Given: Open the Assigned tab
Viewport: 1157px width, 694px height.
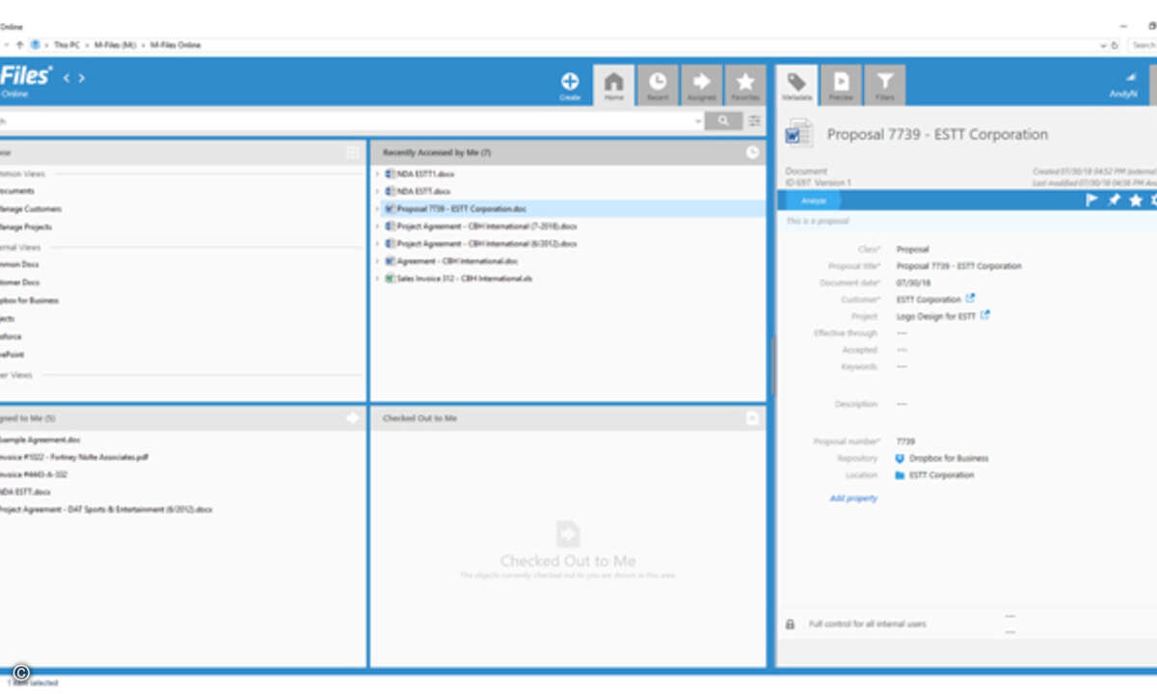Looking at the screenshot, I should point(701,85).
